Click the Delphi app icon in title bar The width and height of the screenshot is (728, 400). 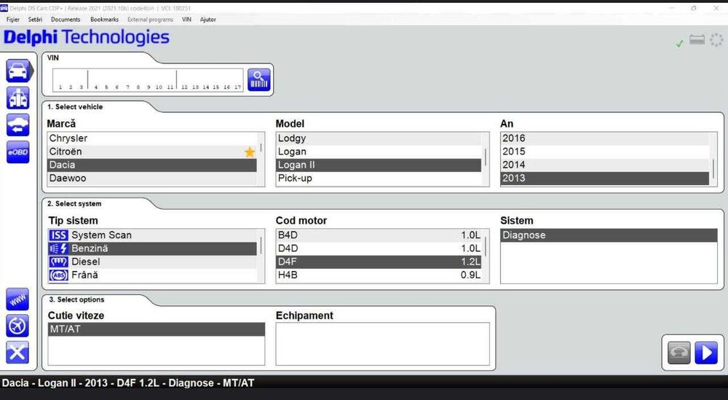pyautogui.click(x=4, y=8)
